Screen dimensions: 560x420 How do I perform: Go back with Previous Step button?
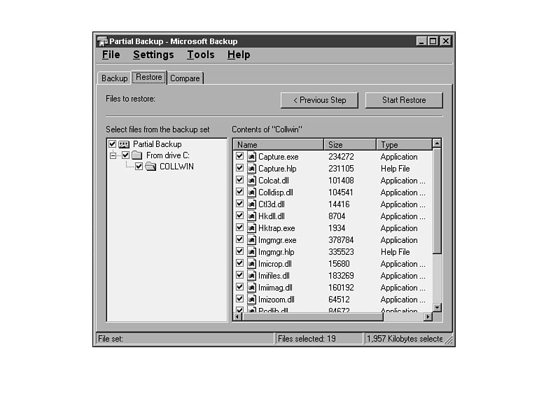(319, 100)
